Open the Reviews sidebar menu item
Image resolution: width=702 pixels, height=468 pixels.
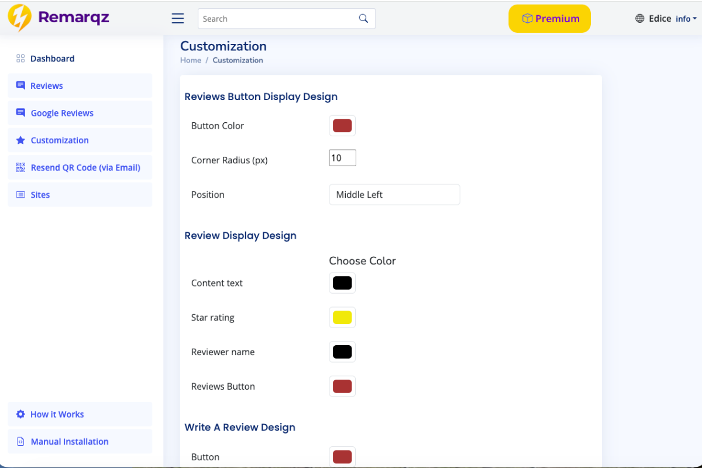coord(47,86)
